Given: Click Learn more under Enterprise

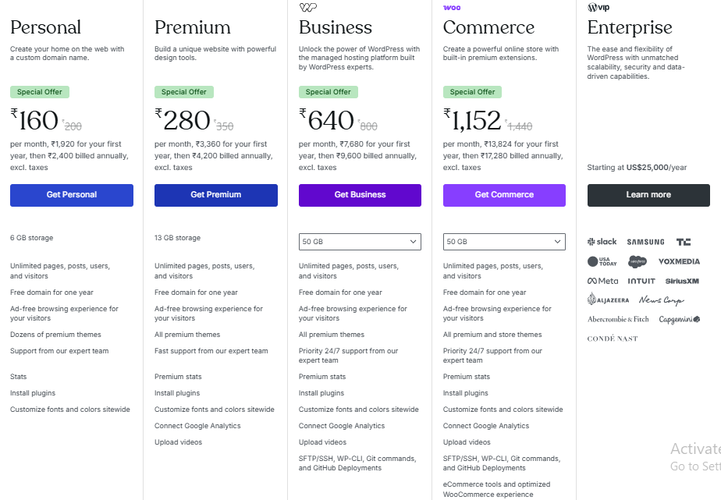Looking at the screenshot, I should (x=648, y=195).
